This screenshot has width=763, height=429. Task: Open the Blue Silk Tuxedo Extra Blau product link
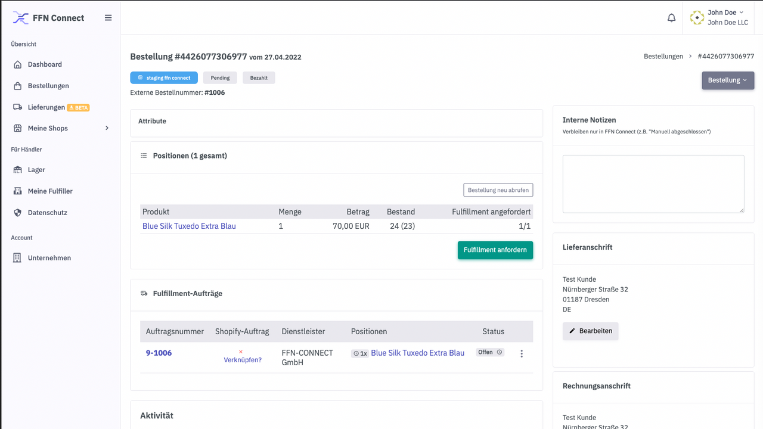pyautogui.click(x=189, y=225)
